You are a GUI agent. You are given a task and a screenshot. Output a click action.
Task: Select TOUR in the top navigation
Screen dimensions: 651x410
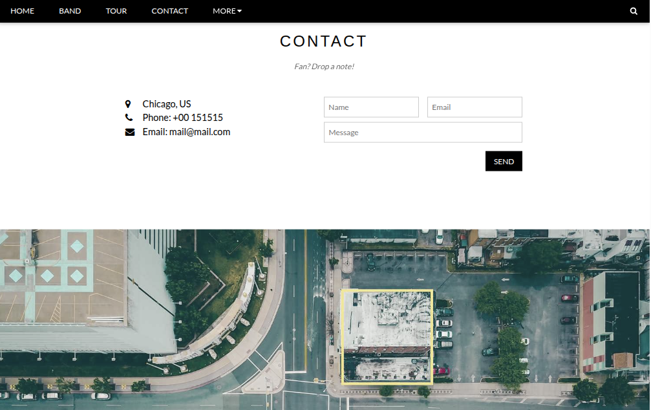tap(116, 11)
